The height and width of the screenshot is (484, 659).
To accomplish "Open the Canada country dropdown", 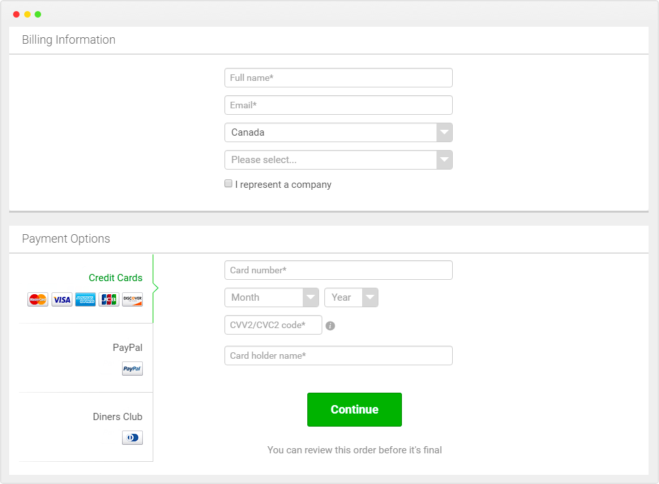I will [339, 132].
